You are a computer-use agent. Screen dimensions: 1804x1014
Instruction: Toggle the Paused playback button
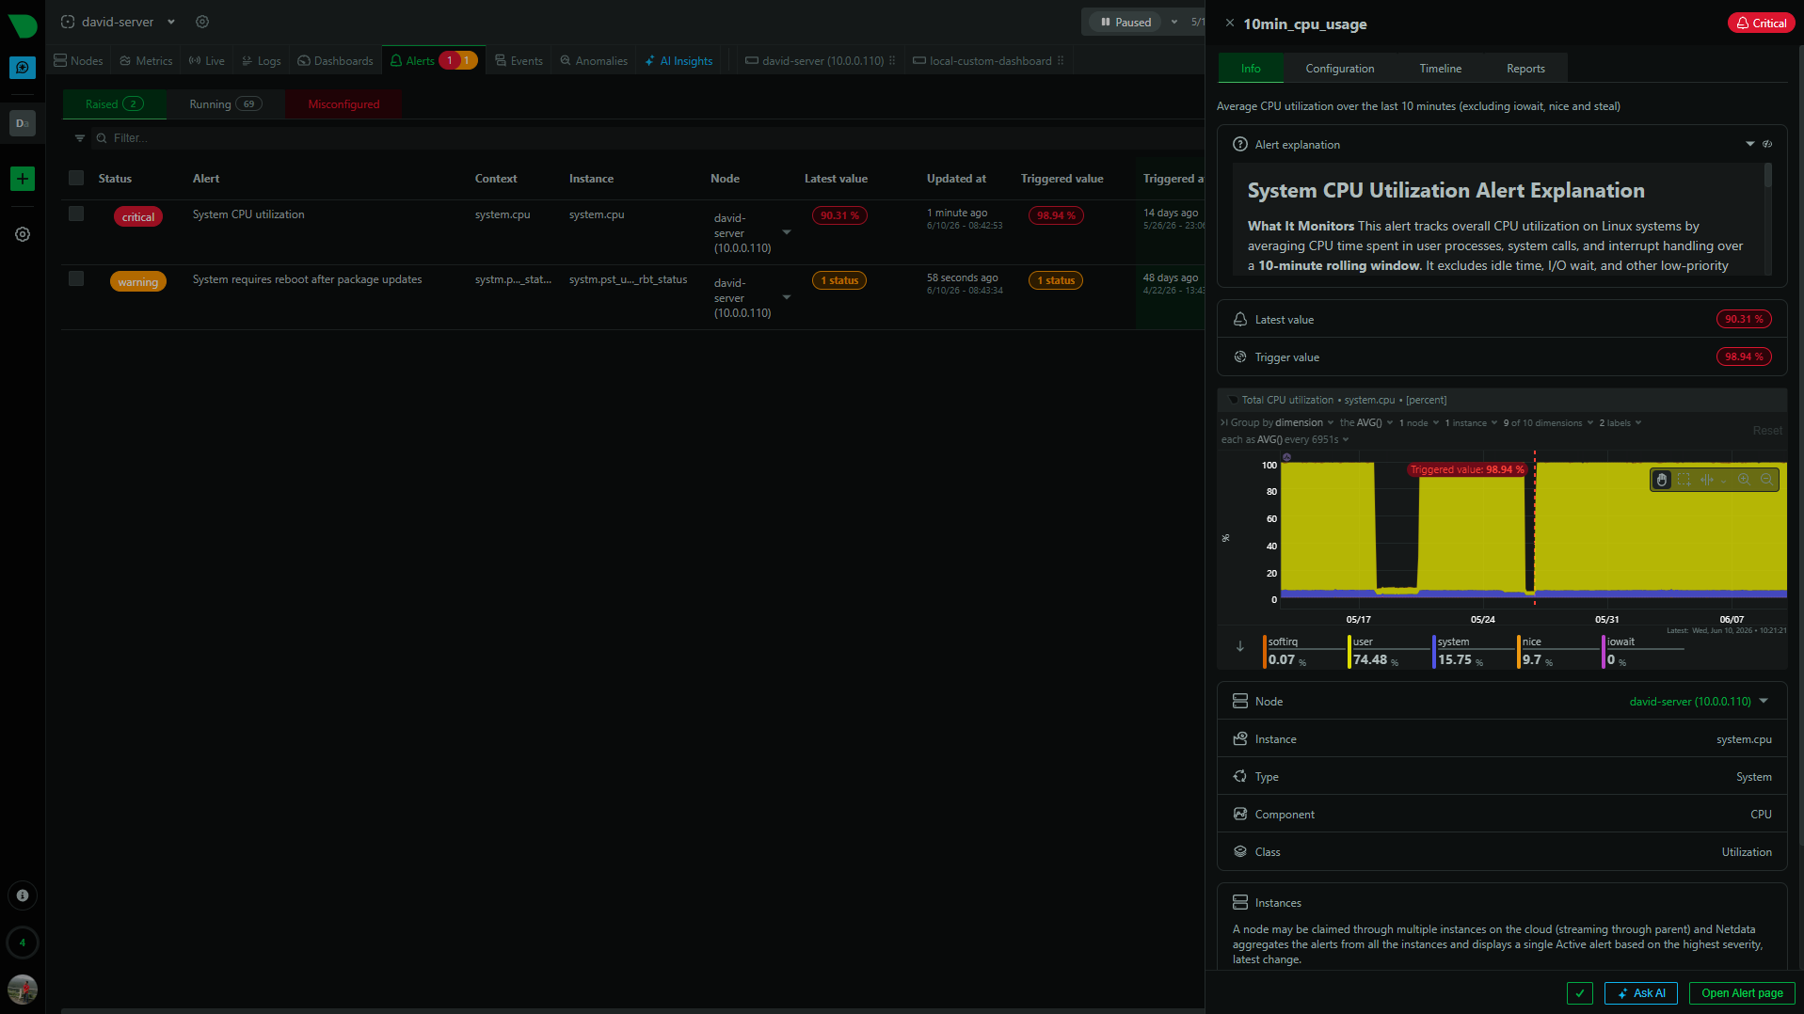coord(1126,22)
